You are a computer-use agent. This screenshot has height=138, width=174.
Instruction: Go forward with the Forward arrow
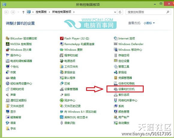[x=13, y=12]
